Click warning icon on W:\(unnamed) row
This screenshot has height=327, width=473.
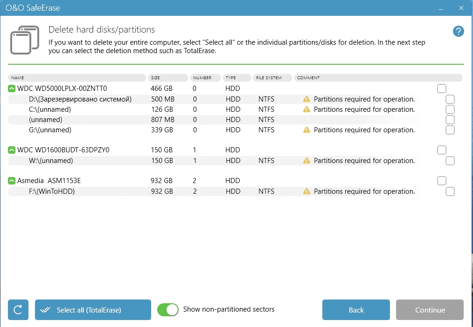tap(306, 161)
